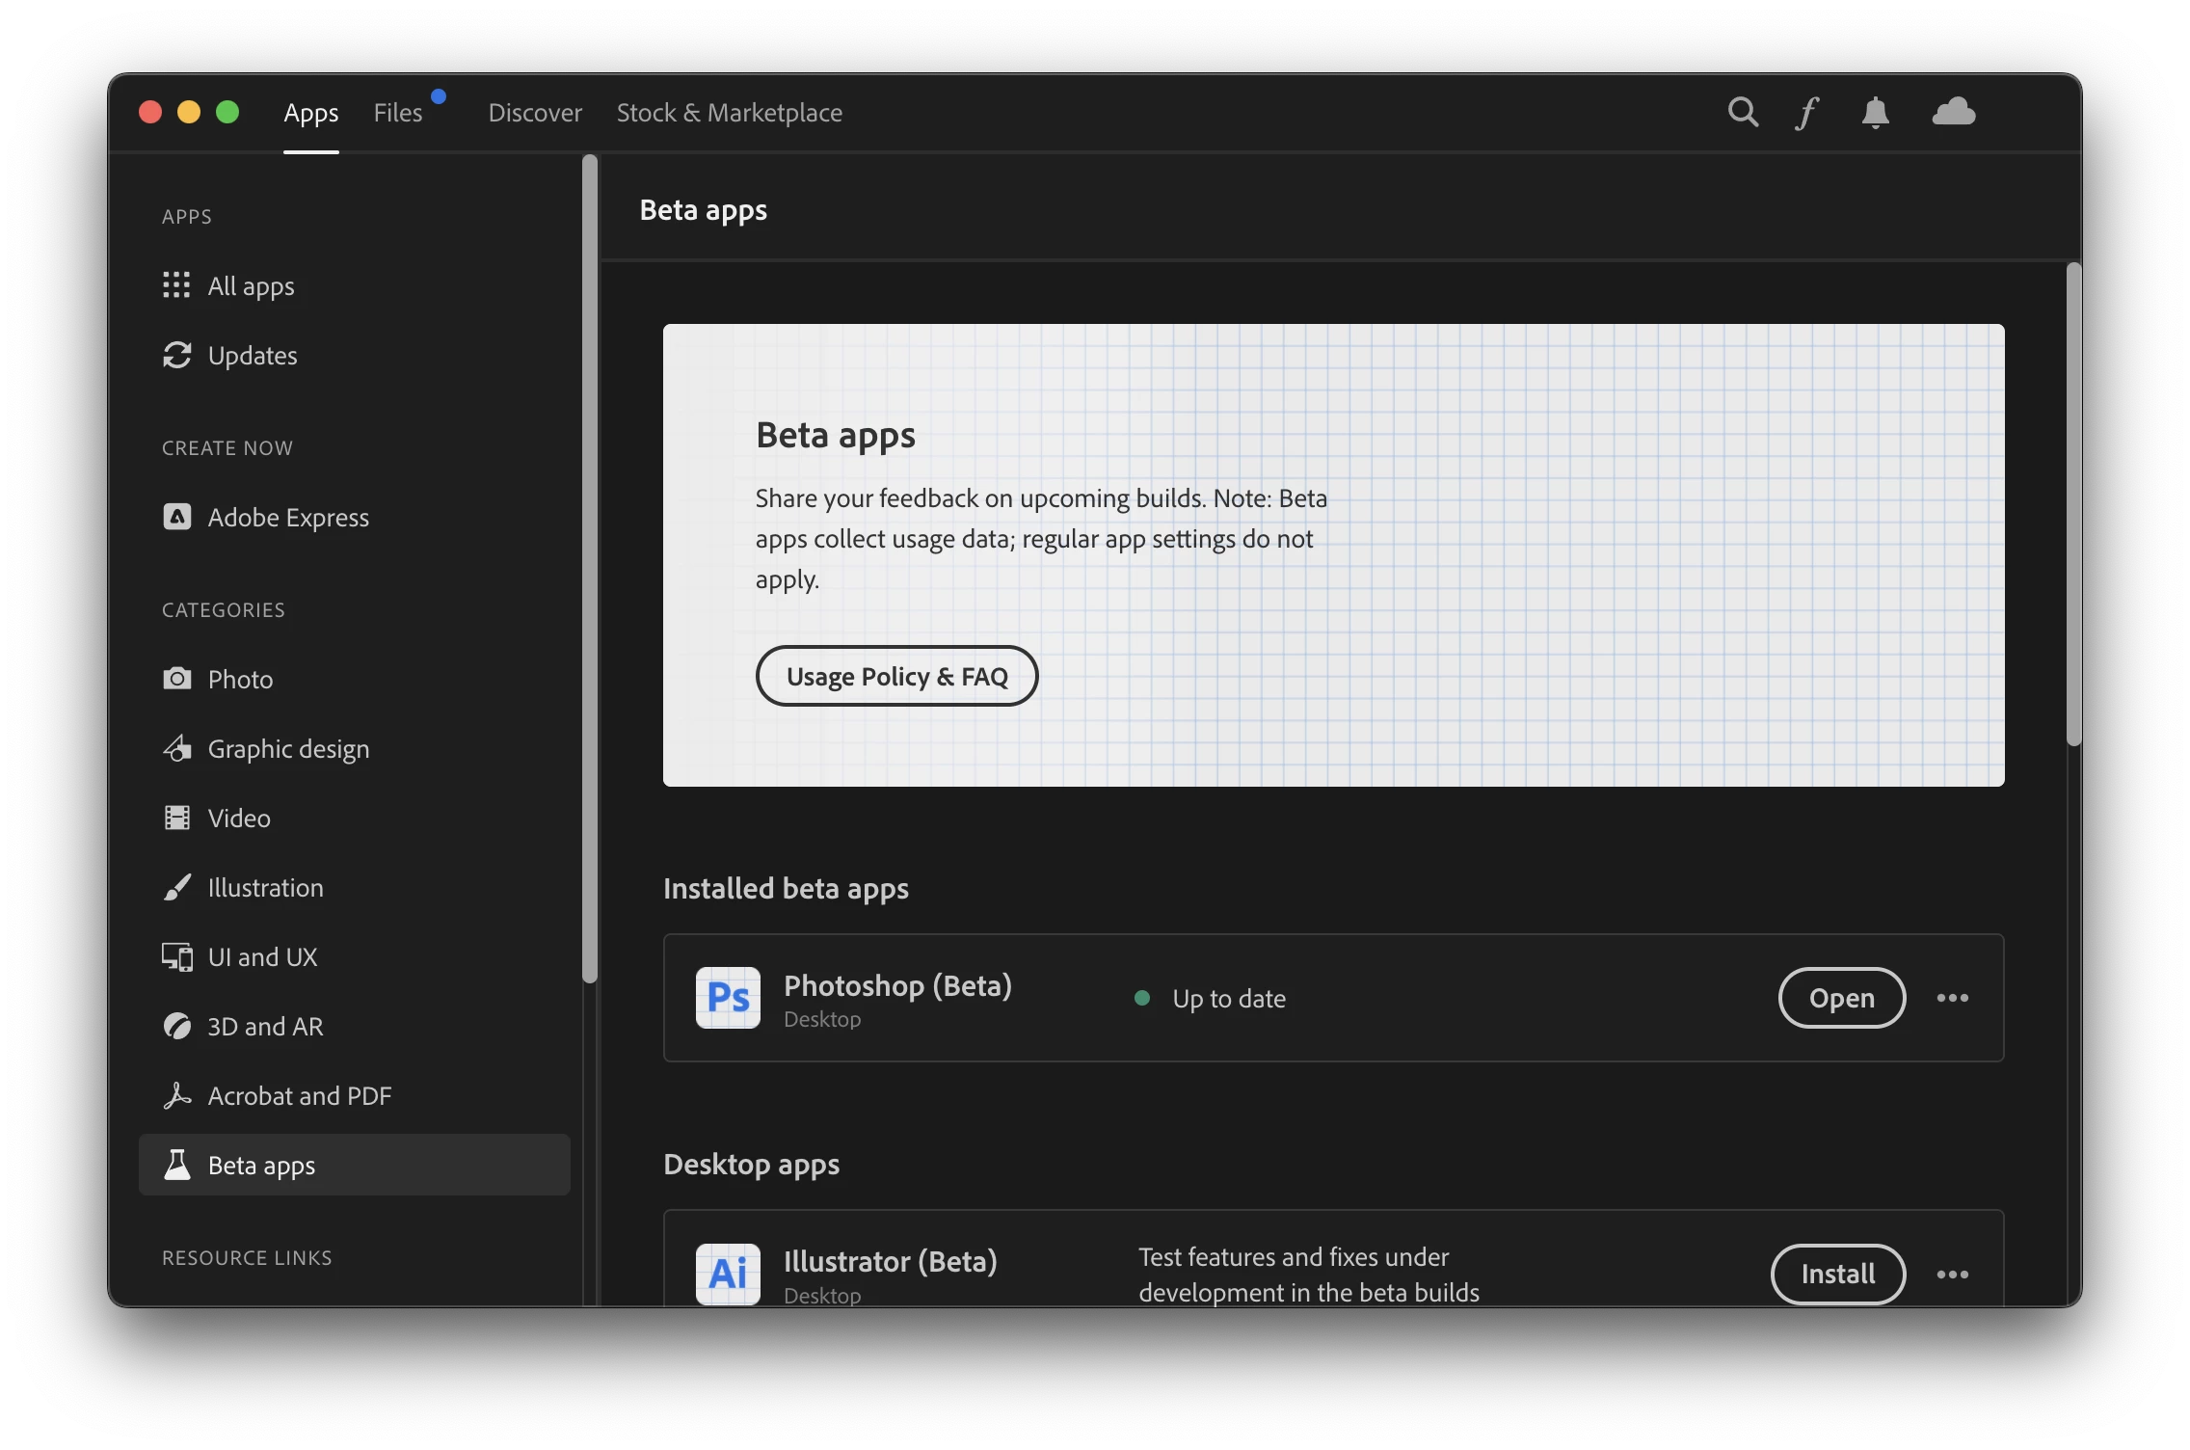Click the main content vertical scrollbar

(2073, 503)
